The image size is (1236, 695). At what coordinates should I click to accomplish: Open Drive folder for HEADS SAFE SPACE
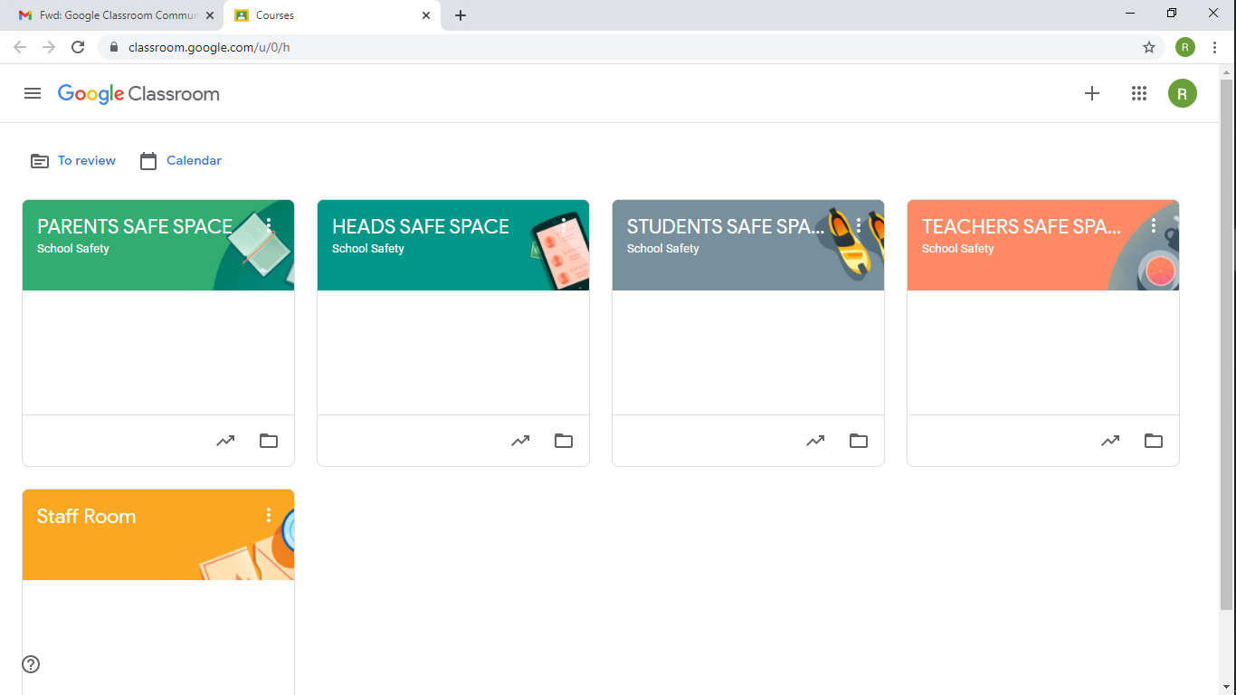(x=564, y=441)
